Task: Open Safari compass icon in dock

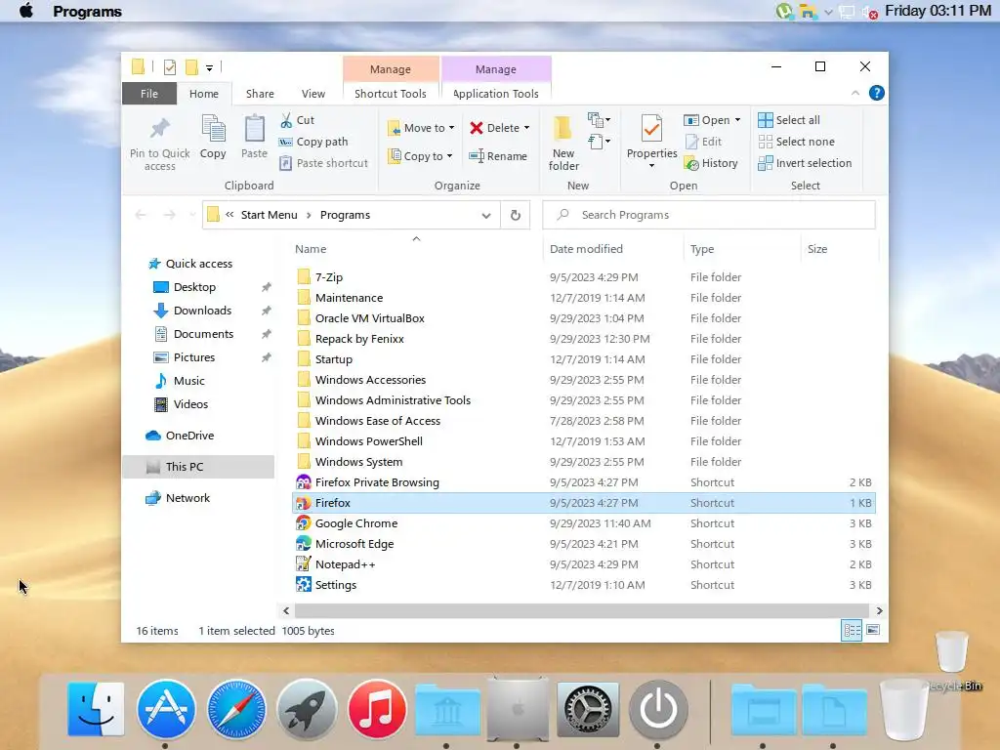Action: [236, 709]
